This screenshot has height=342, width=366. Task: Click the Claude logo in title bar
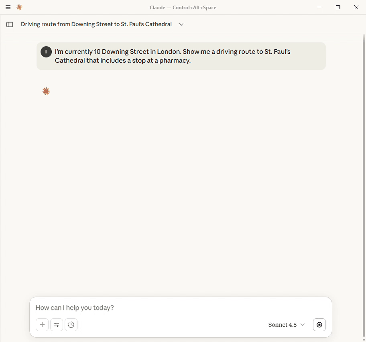click(19, 7)
